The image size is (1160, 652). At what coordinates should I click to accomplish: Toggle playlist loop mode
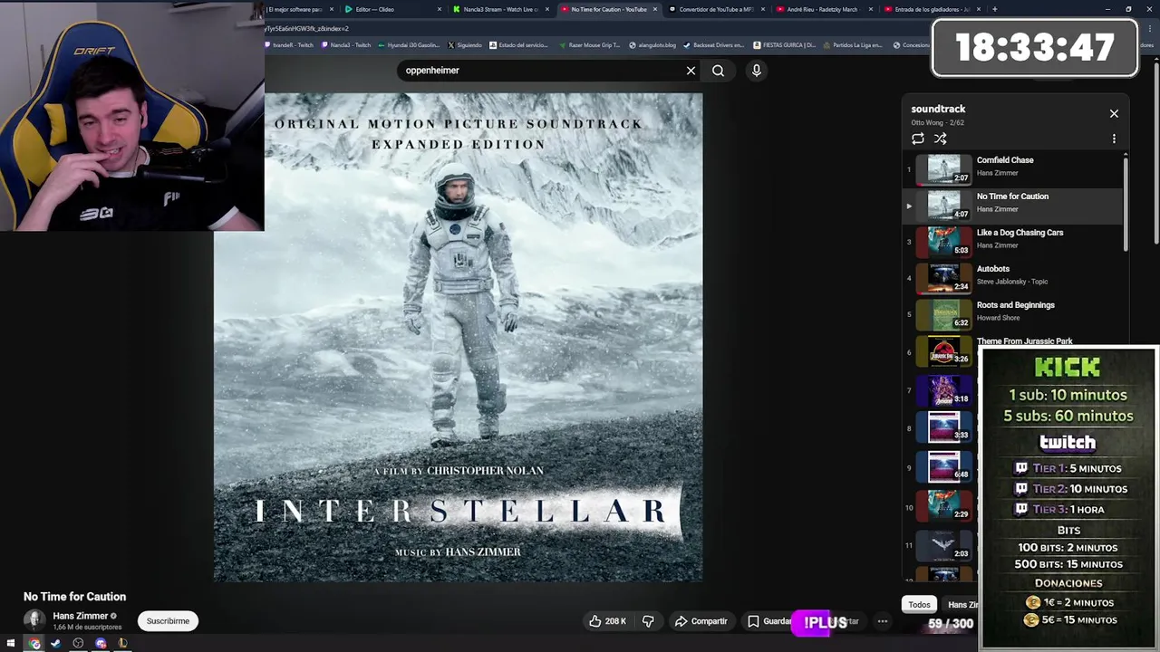[918, 139]
